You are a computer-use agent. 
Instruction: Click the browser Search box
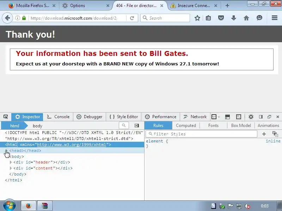(x=165, y=18)
